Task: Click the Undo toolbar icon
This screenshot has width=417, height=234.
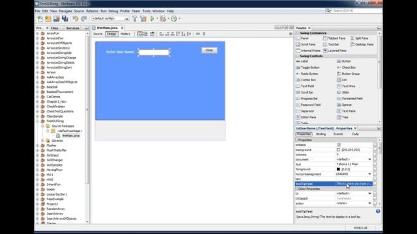Action: (76, 19)
